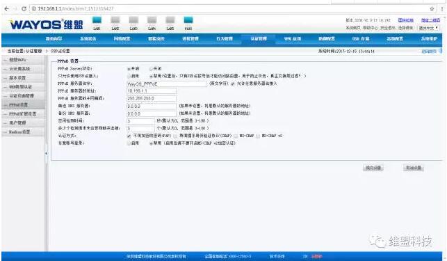Click the 取消设置 cancel button
This screenshot has width=447, height=261.
(x=414, y=168)
